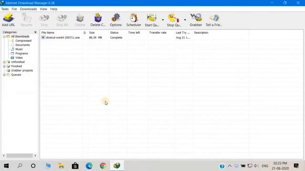The image size is (305, 171).
Task: Close the Categories panel
Action: [x=35, y=32]
